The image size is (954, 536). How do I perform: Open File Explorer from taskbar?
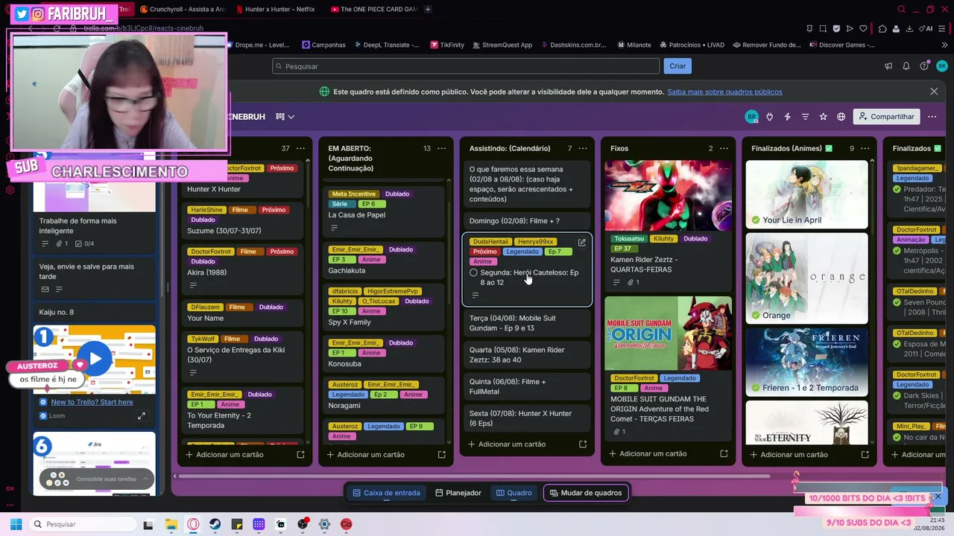[171, 524]
